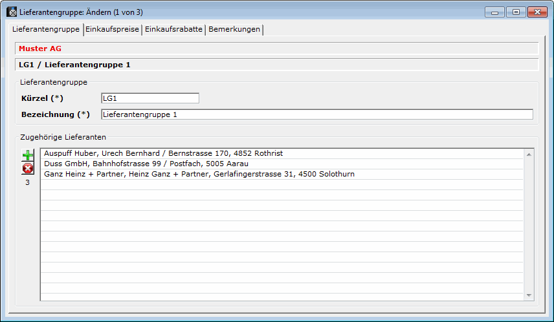The width and height of the screenshot is (554, 322).
Task: Open the Einkaufspreise tab
Action: 112,30
